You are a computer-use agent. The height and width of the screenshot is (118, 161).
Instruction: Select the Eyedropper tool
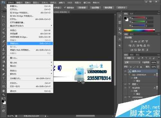pyautogui.click(x=4, y=37)
